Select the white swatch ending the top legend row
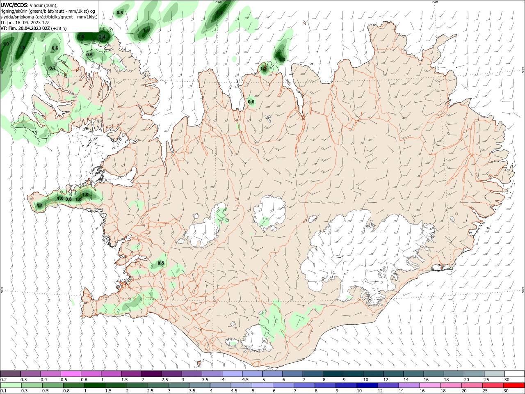The width and height of the screenshot is (525, 394). (514, 373)
